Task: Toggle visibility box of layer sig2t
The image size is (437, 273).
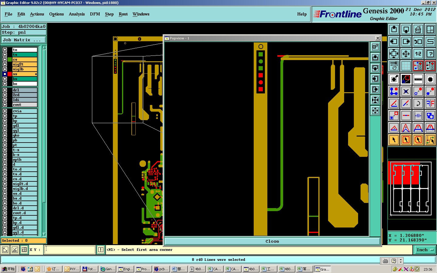Action: [x=5, y=64]
